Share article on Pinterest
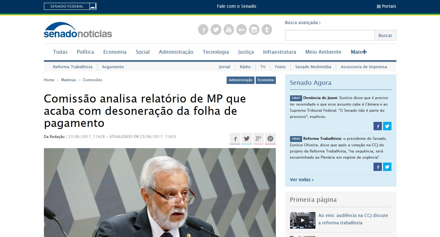 coord(270,139)
